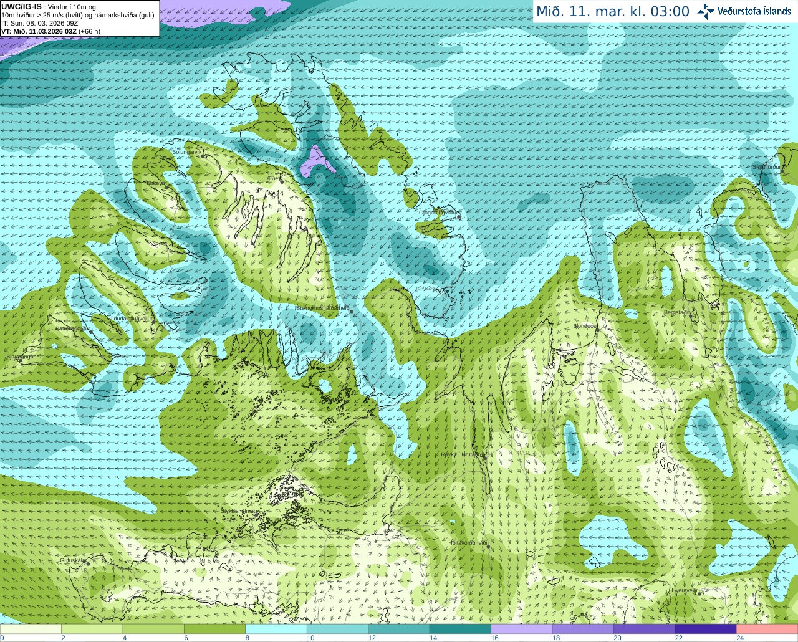Click the VT: Mið. 11.03.2026 03Z line
Image resolution: width=798 pixels, height=642 pixels.
pyautogui.click(x=50, y=31)
